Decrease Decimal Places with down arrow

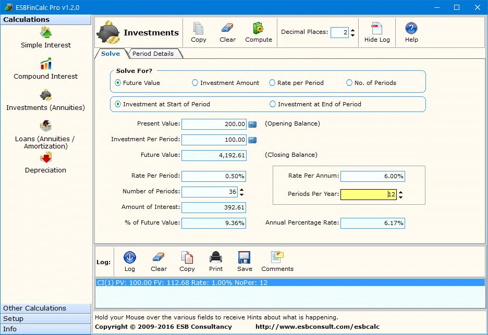click(x=352, y=35)
